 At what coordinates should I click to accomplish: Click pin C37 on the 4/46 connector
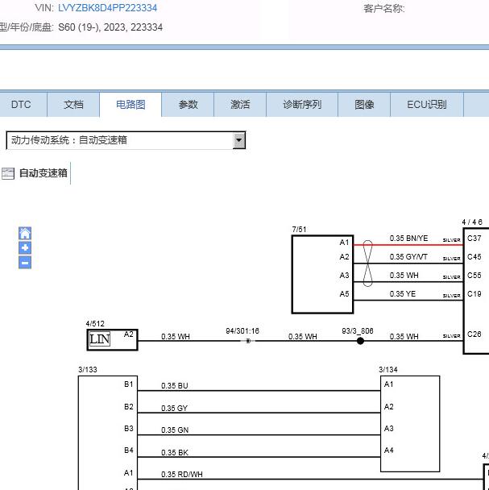[474, 239]
